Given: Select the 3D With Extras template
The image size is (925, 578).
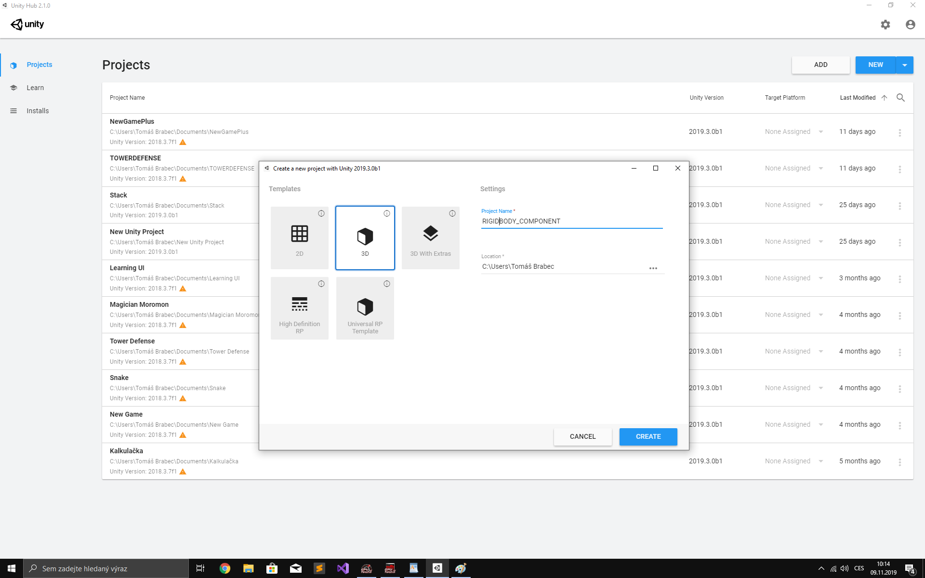Looking at the screenshot, I should click(430, 238).
